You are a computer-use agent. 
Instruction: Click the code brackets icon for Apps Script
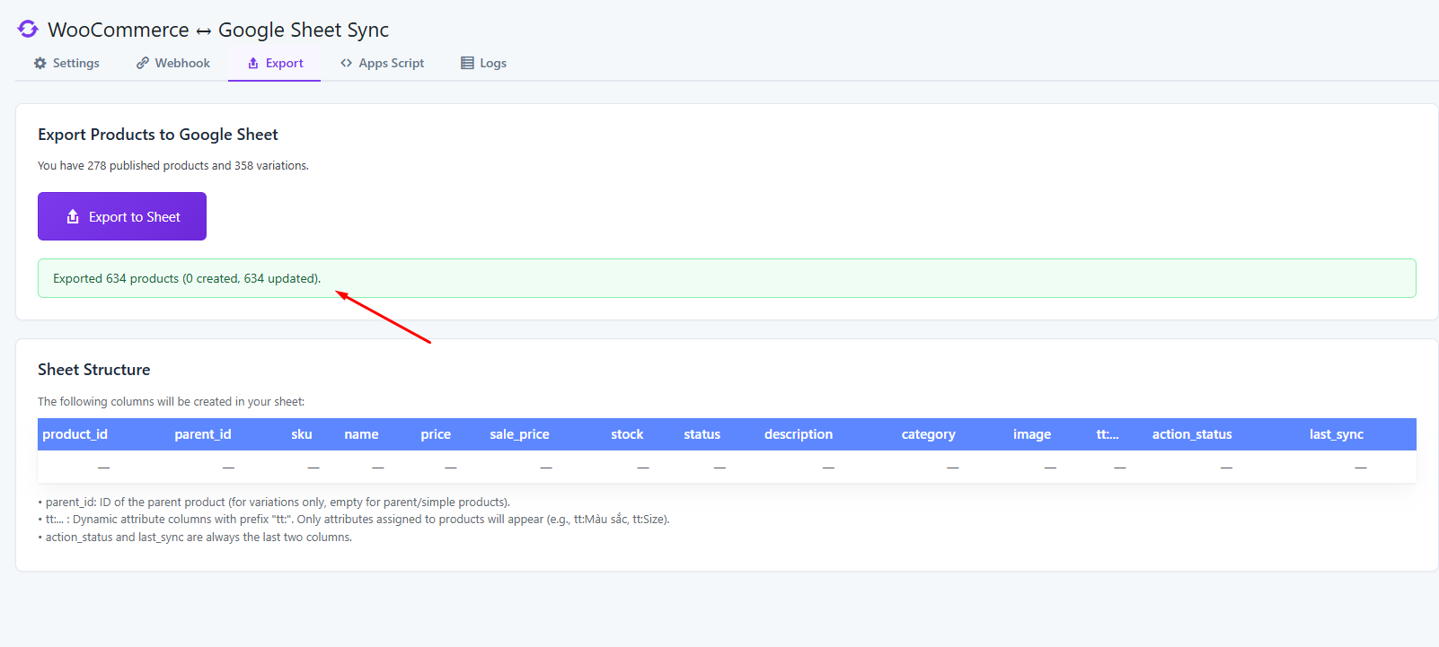(x=346, y=64)
